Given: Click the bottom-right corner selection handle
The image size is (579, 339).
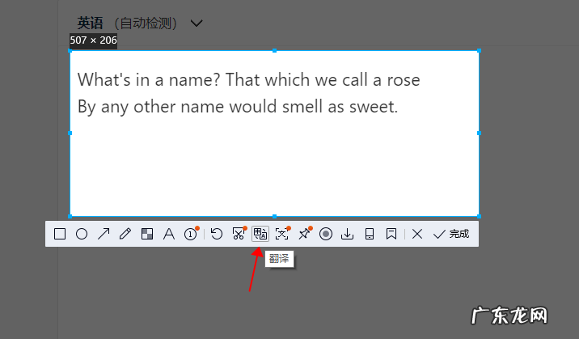Looking at the screenshot, I should point(479,216).
